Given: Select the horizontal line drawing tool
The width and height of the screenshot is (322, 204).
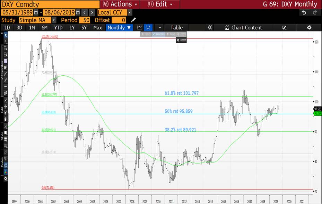Looking at the screenshot, I should tap(6, 87).
